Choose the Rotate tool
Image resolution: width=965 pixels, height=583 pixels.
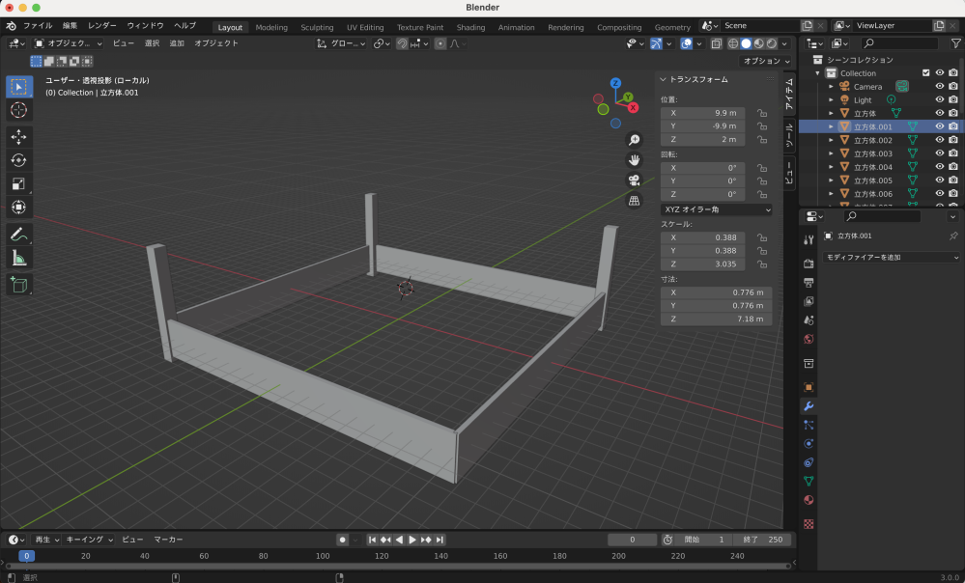19,160
